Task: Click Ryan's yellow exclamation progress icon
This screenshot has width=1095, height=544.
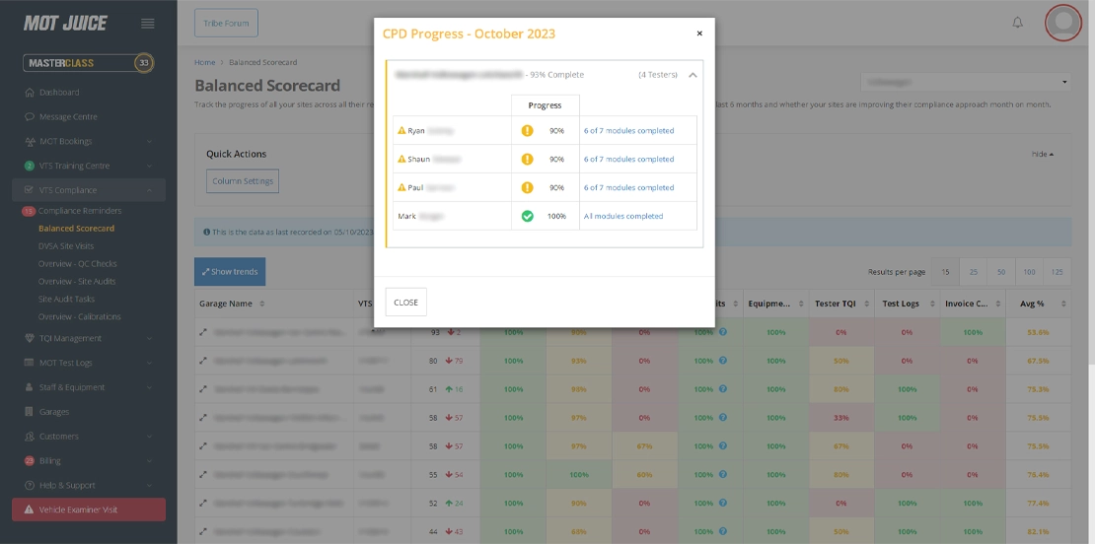Action: [x=527, y=130]
